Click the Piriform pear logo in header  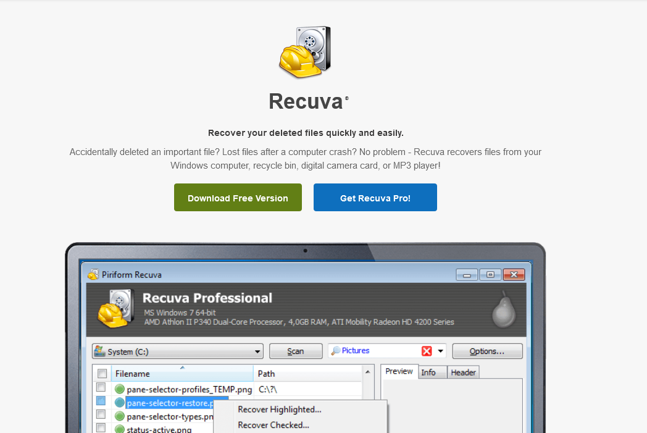[x=504, y=309]
